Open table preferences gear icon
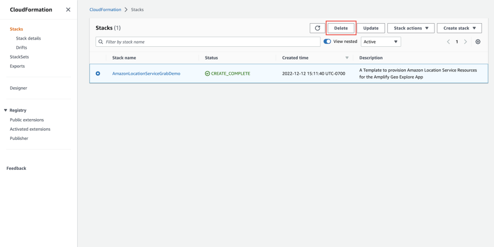 click(x=478, y=41)
